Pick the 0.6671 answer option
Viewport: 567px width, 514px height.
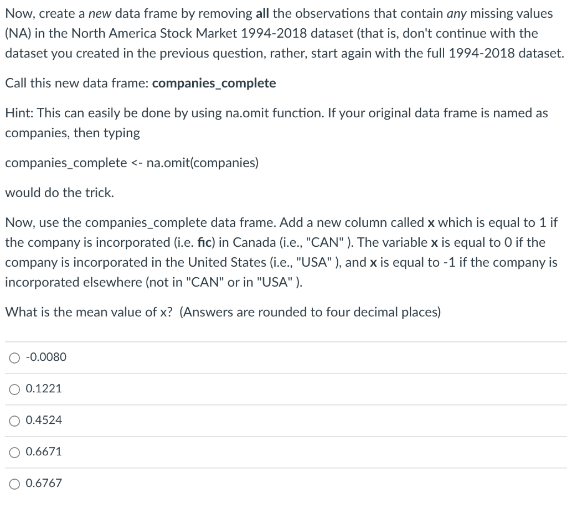coord(43,452)
